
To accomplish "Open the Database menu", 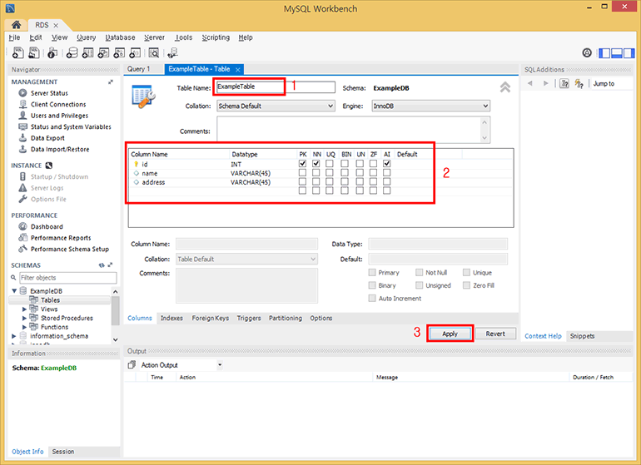I will pos(120,37).
